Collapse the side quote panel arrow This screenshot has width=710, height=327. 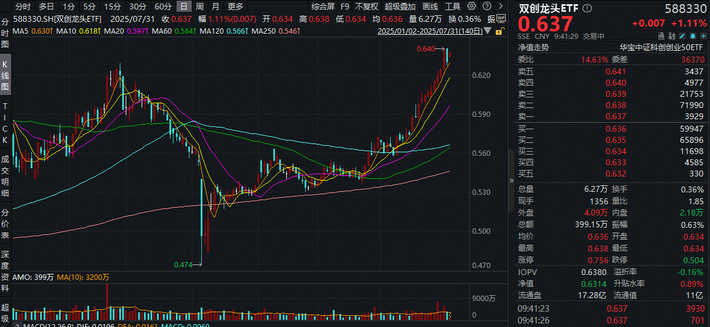click(511, 181)
